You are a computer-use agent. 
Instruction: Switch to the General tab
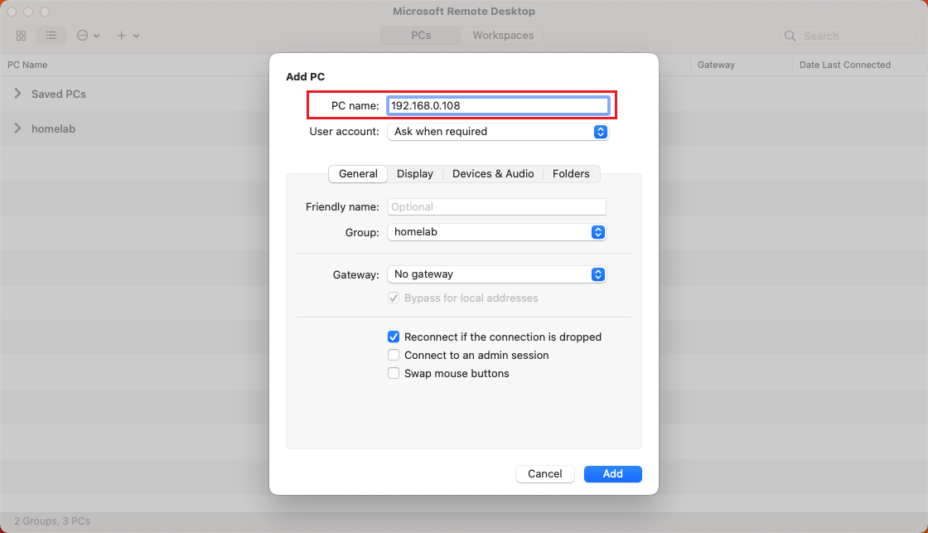pyautogui.click(x=358, y=173)
